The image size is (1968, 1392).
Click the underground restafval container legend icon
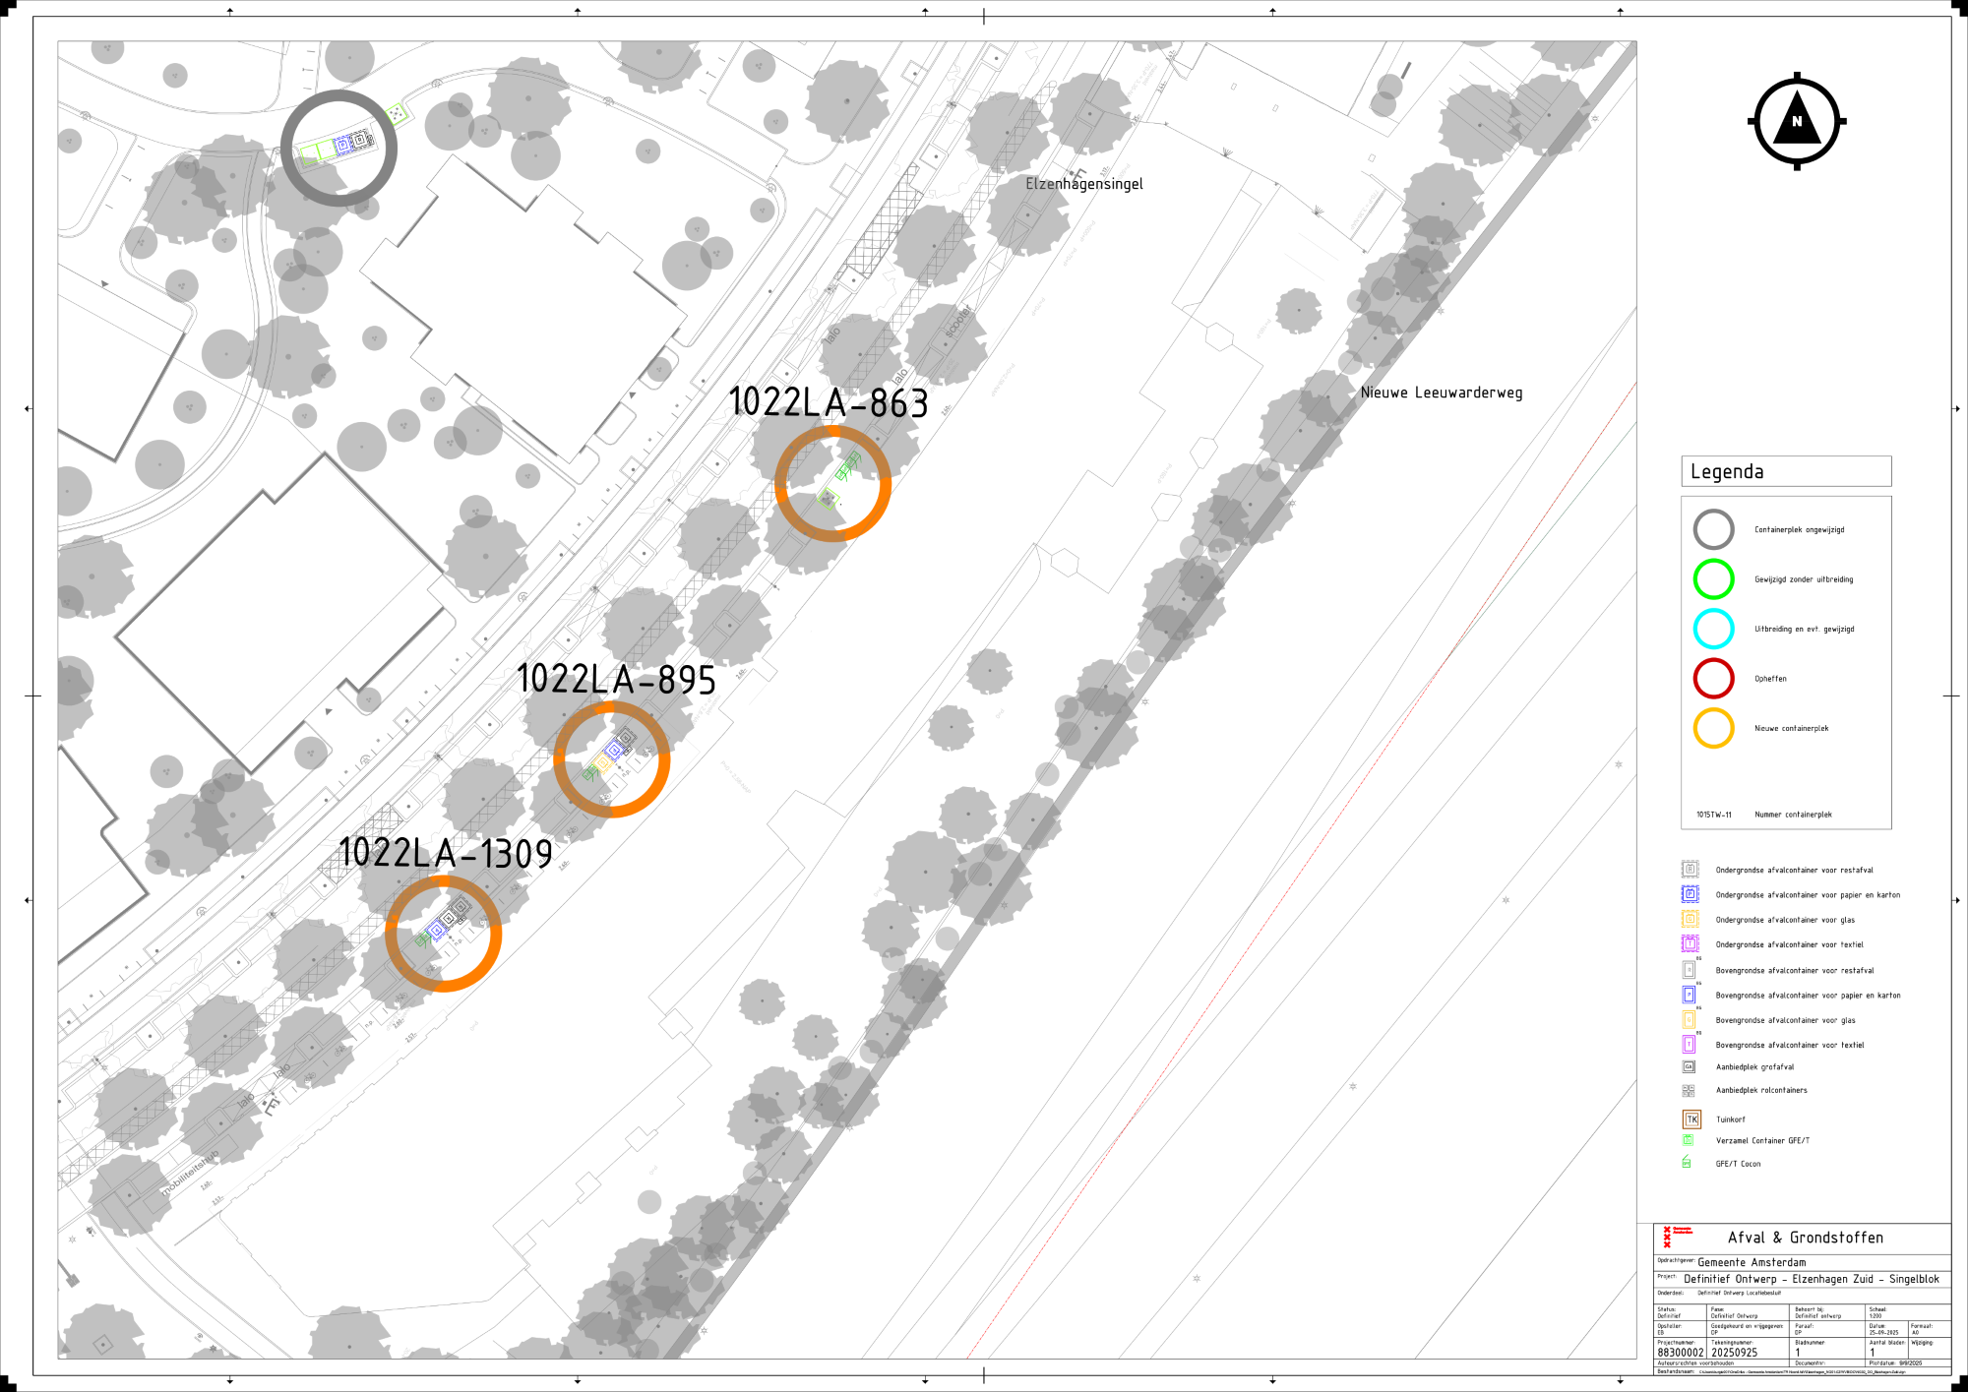pyautogui.click(x=1690, y=869)
